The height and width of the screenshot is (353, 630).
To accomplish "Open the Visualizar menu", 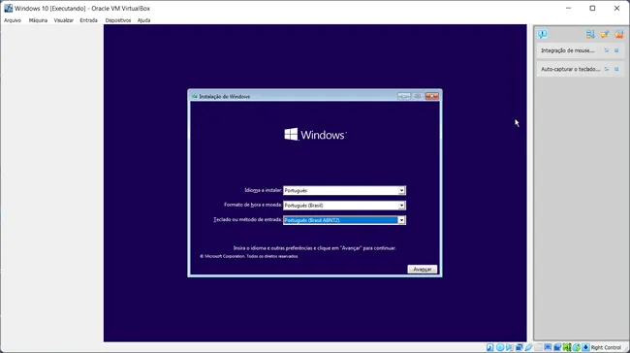I will click(x=63, y=20).
